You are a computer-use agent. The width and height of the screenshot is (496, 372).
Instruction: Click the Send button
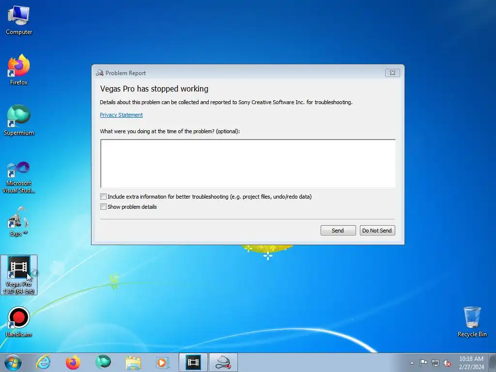pos(338,230)
